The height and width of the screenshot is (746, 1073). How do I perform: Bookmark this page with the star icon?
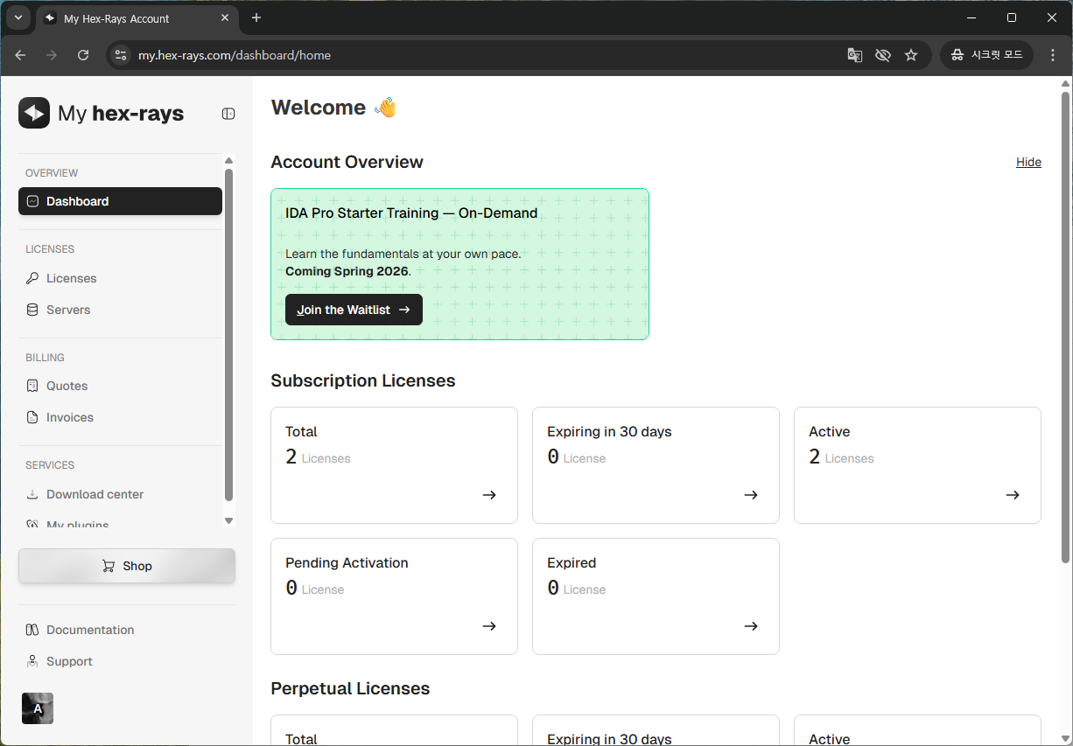tap(911, 55)
